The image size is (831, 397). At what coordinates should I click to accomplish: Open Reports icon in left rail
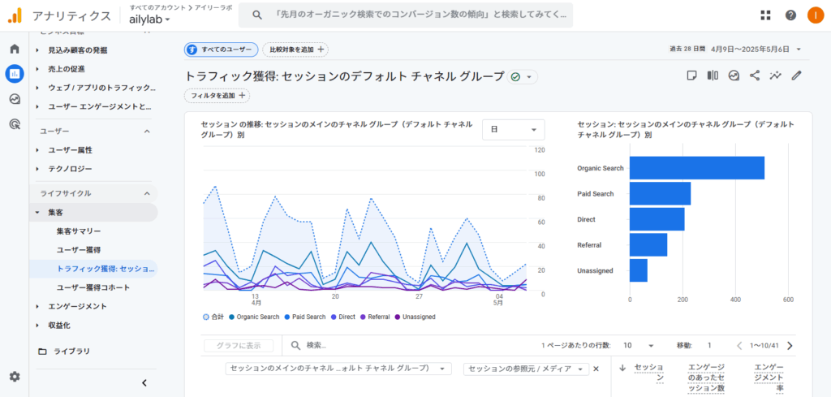(15, 74)
